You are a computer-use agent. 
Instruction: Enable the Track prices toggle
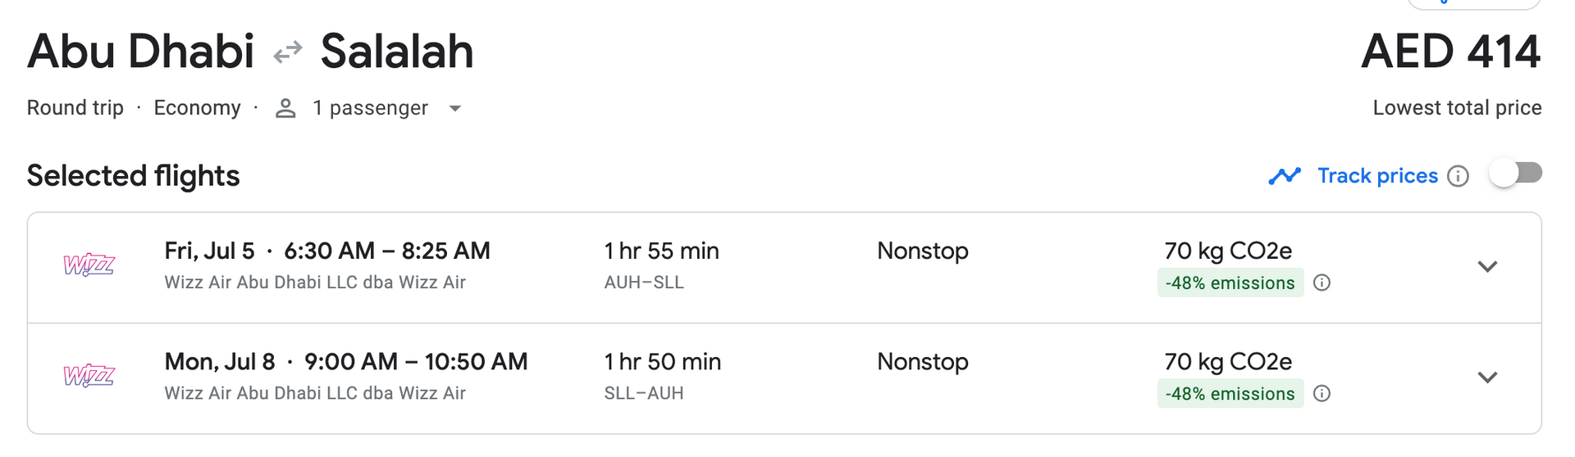coord(1515,174)
